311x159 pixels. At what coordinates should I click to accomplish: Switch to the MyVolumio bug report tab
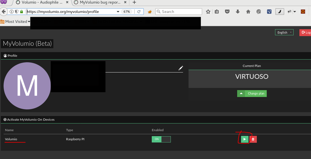point(100,2)
